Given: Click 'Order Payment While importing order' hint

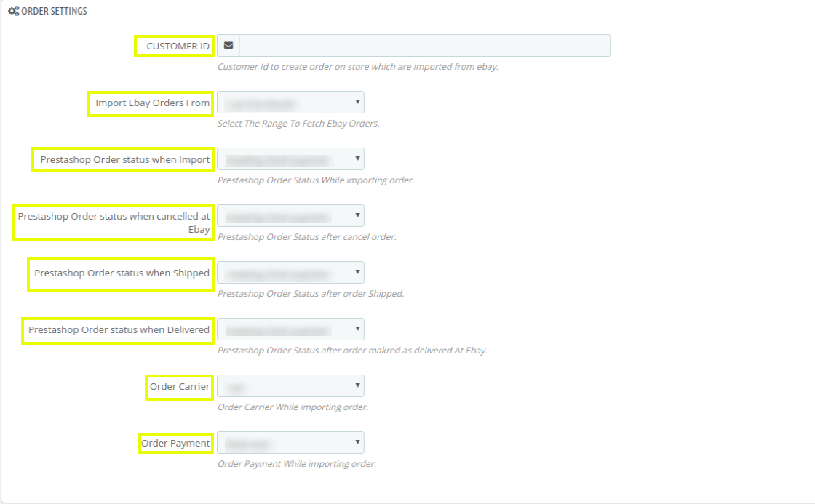Looking at the screenshot, I should [296, 464].
